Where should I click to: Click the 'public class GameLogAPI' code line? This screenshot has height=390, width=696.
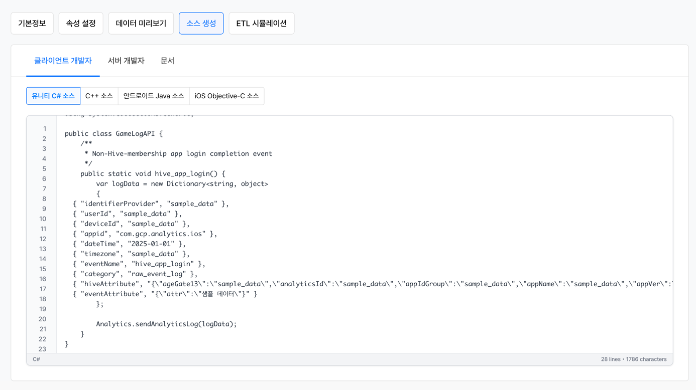113,134
